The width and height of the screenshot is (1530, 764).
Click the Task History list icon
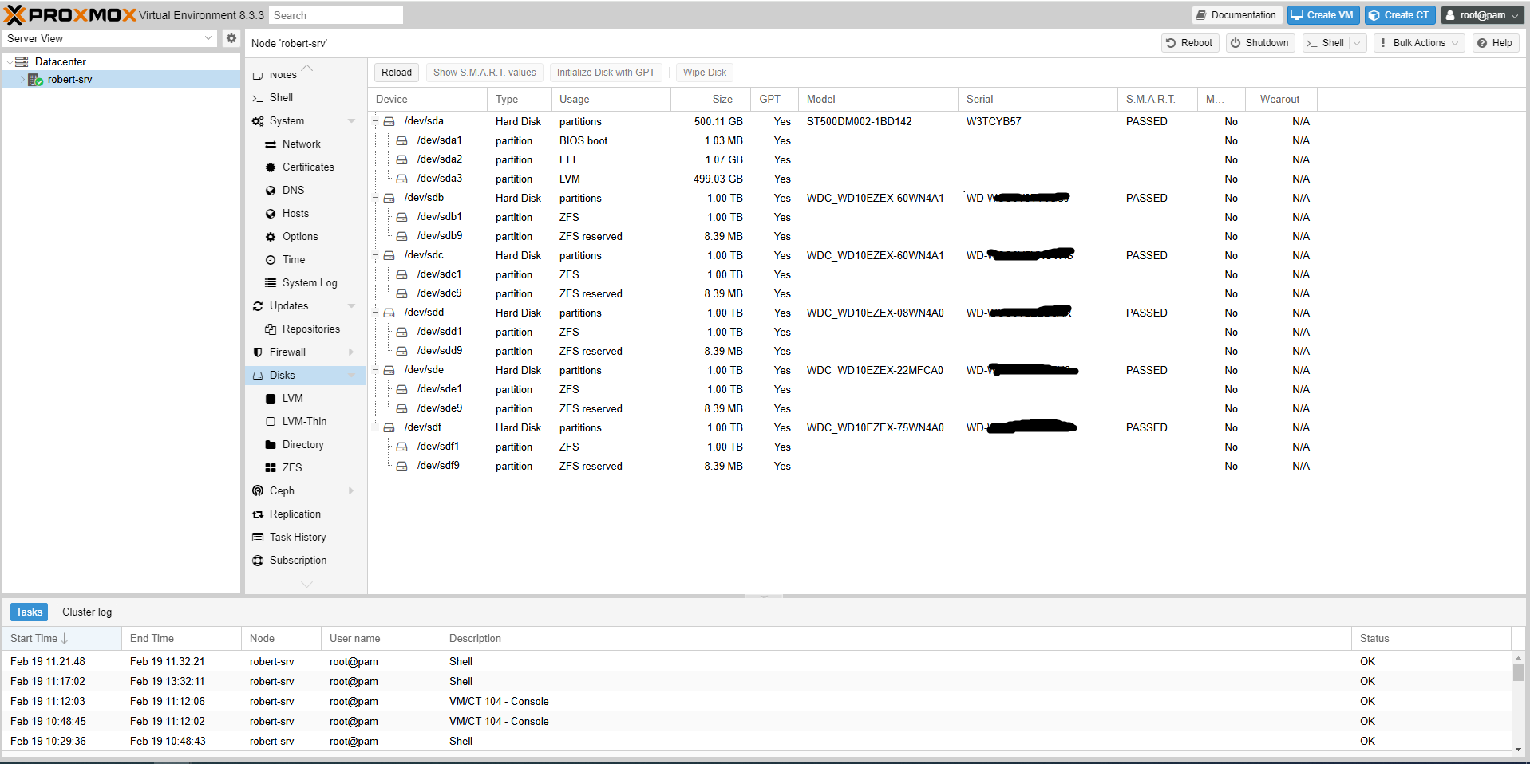pyautogui.click(x=258, y=538)
